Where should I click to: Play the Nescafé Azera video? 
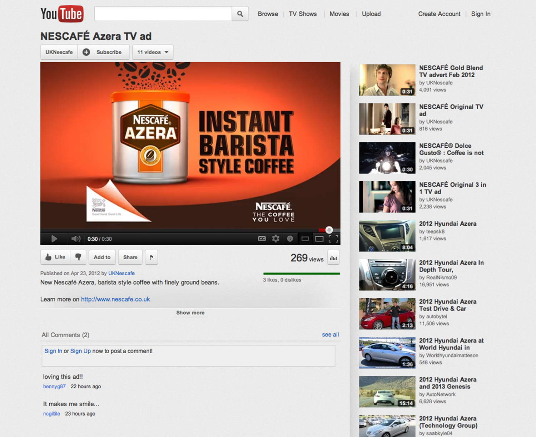(54, 239)
